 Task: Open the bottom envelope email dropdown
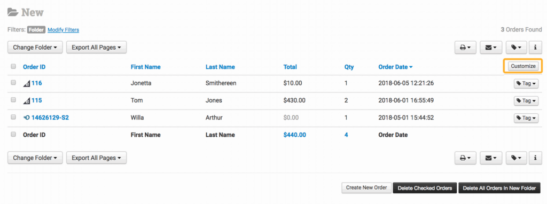tap(491, 158)
